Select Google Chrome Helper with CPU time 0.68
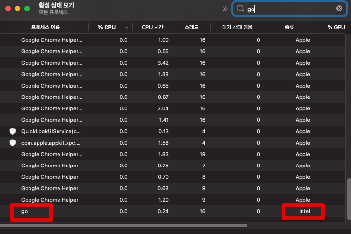 [172, 188]
